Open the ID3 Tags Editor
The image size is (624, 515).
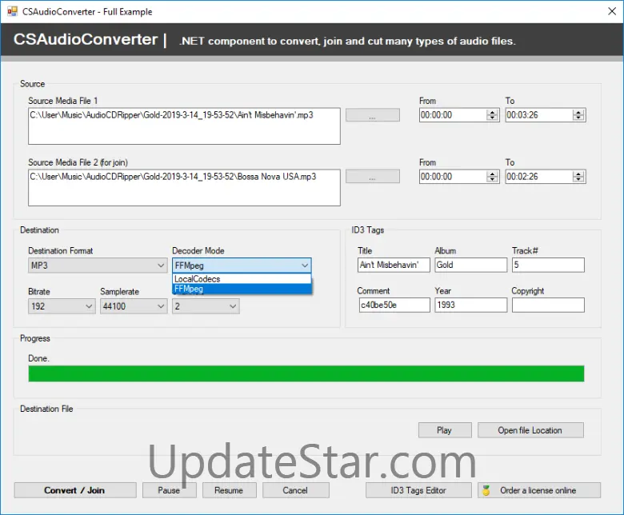pos(418,490)
